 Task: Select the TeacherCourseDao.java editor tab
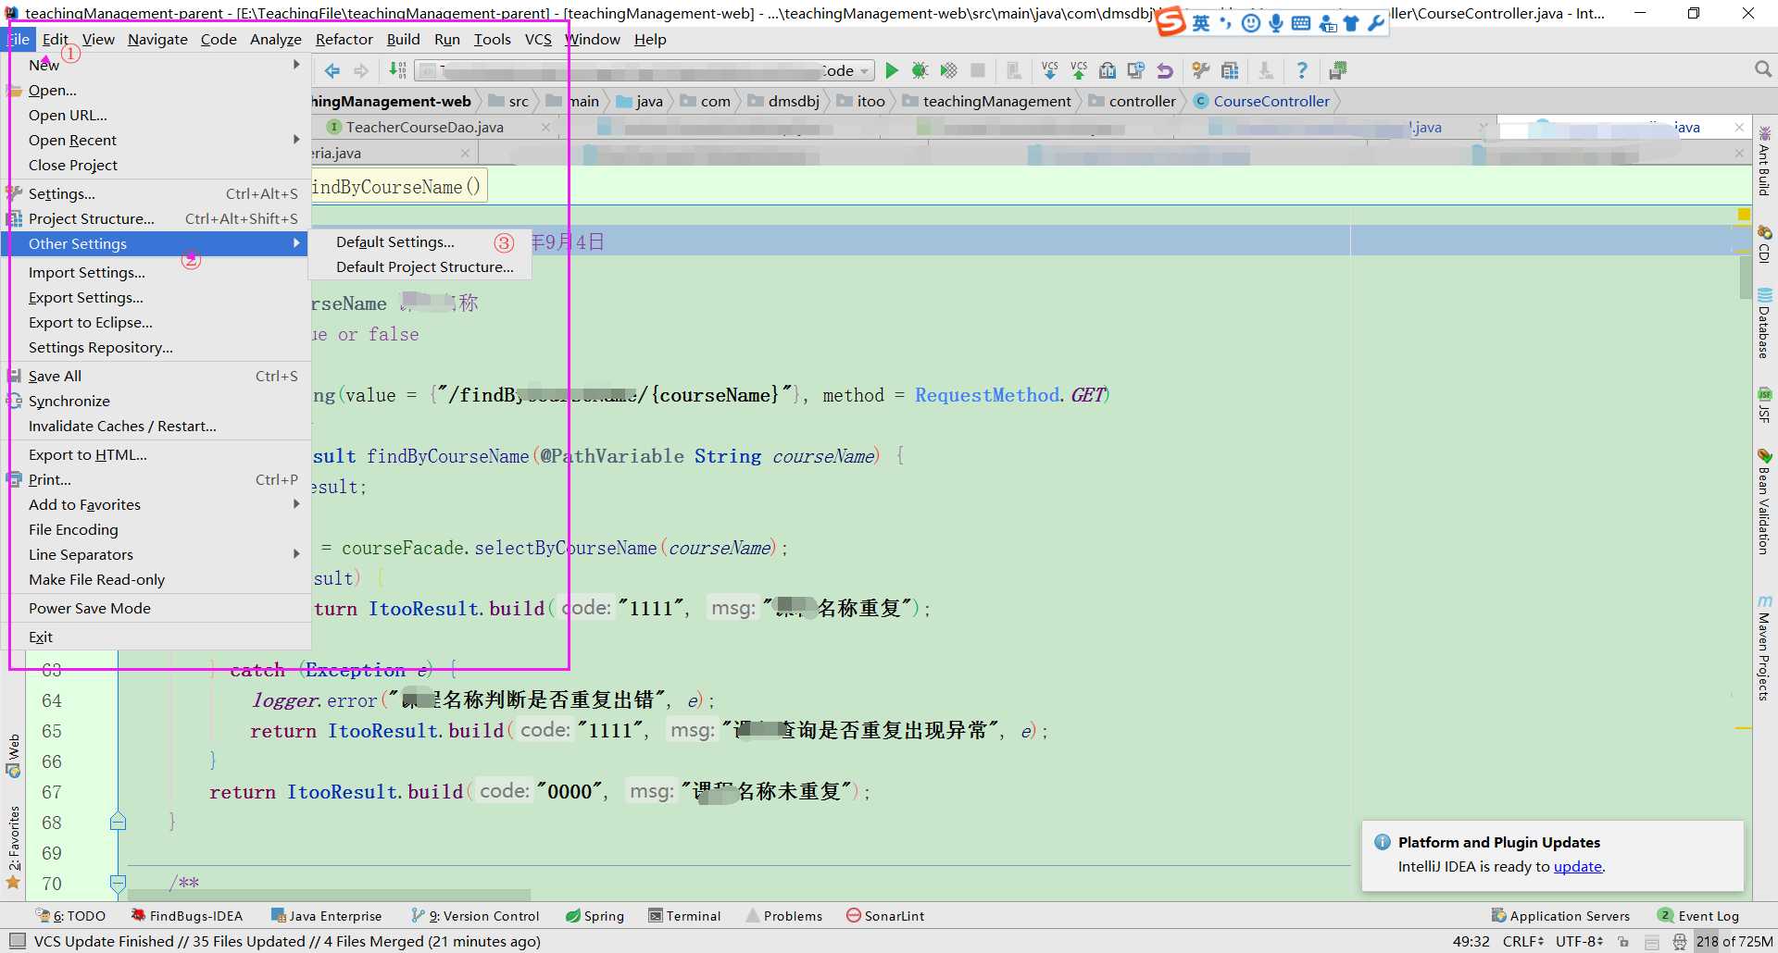pyautogui.click(x=424, y=127)
